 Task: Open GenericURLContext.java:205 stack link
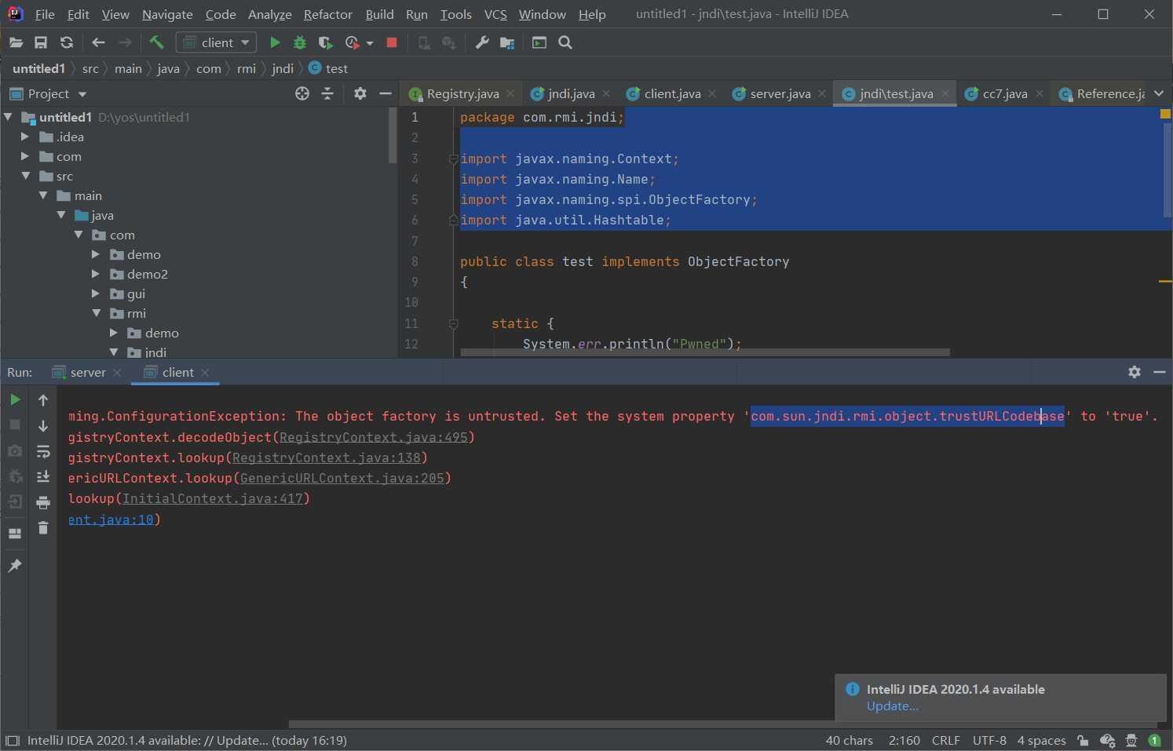(x=342, y=478)
